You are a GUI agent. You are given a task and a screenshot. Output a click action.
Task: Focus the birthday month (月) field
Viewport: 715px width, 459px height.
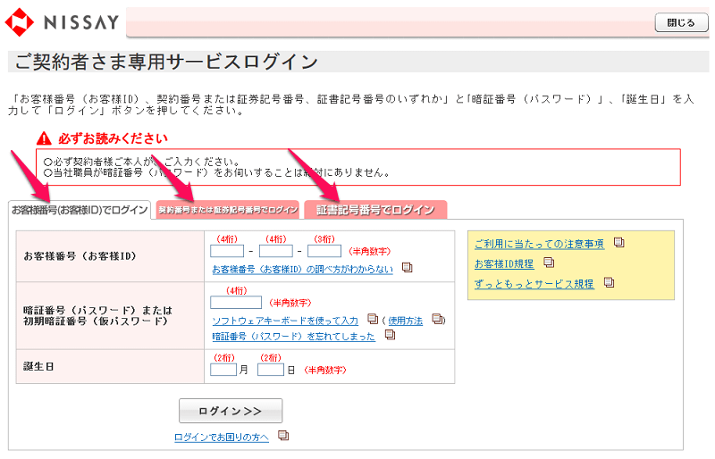223,370
